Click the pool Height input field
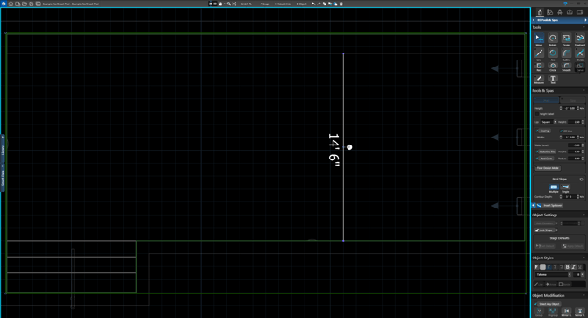 point(570,108)
